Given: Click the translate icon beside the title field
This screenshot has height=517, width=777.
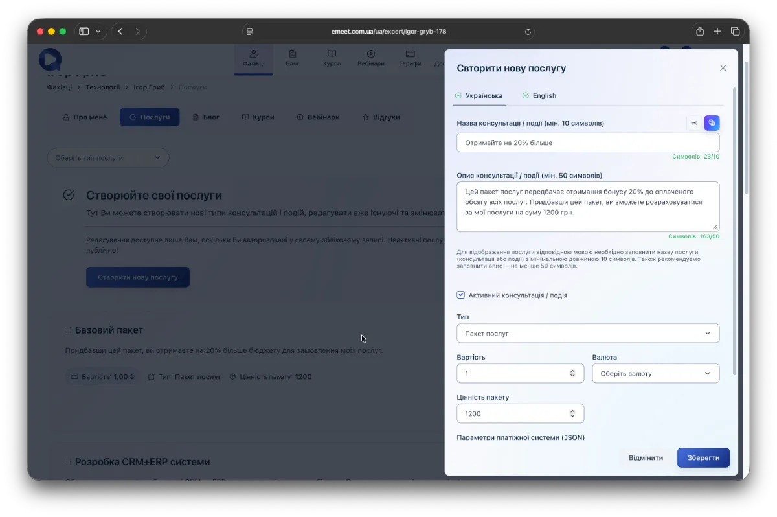Looking at the screenshot, I should point(712,123).
